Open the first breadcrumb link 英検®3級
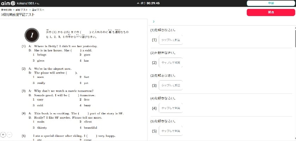 coord(6,10)
